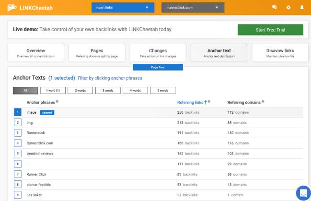The image size is (311, 201).
Task: Click info icon next to Anchor phrases
Action: coord(57,101)
